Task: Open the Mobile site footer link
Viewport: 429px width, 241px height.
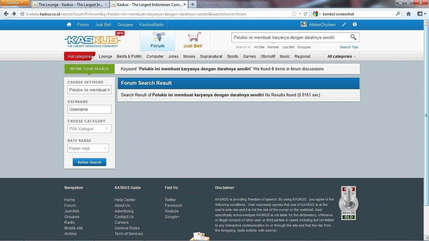Action: pyautogui.click(x=73, y=228)
